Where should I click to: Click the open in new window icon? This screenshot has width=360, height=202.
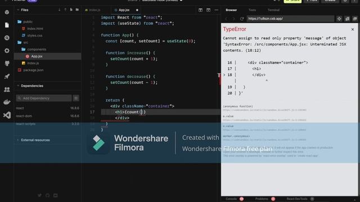(x=347, y=19)
